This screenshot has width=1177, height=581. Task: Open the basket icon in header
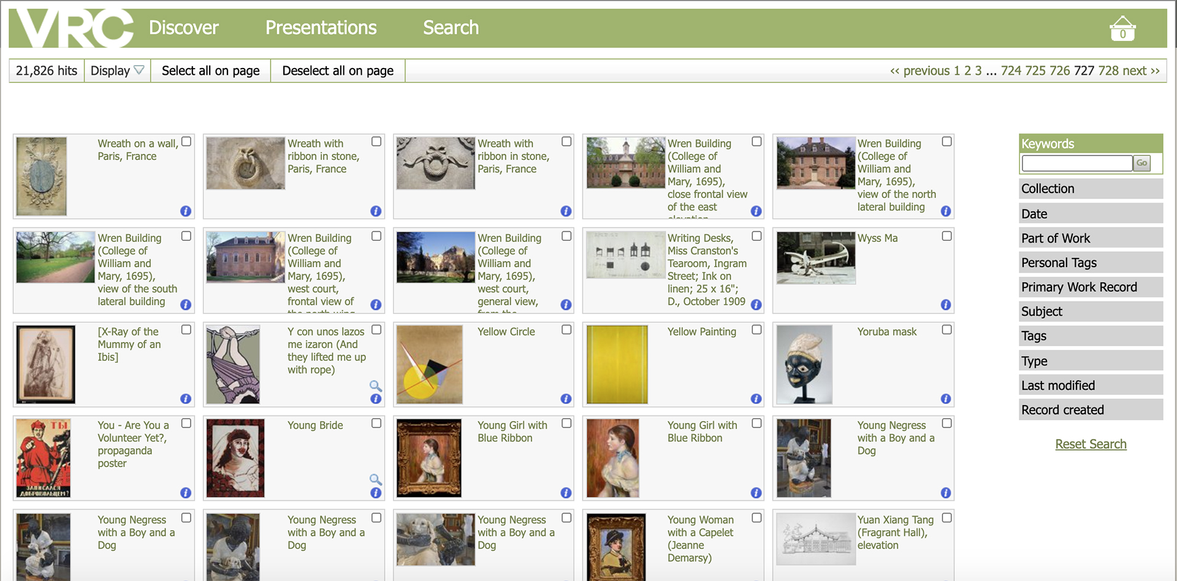pyautogui.click(x=1122, y=29)
